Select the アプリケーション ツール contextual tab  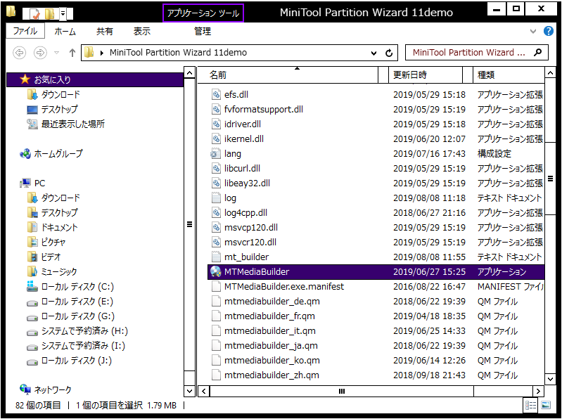tap(203, 13)
